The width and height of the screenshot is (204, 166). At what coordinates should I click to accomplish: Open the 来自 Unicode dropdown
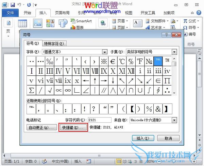[174, 120]
